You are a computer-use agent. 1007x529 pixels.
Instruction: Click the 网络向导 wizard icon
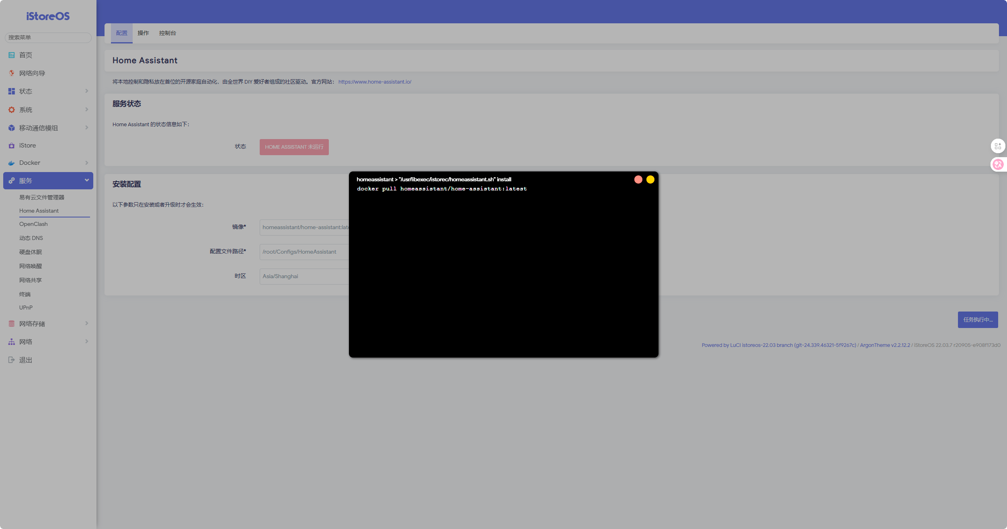pos(12,73)
